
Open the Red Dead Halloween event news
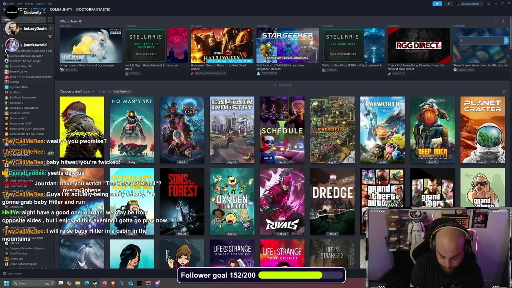tap(222, 45)
